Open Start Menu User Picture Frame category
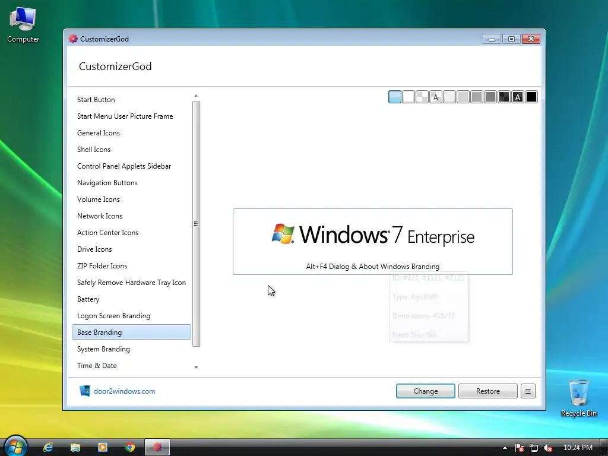Image resolution: width=608 pixels, height=456 pixels. [x=131, y=116]
